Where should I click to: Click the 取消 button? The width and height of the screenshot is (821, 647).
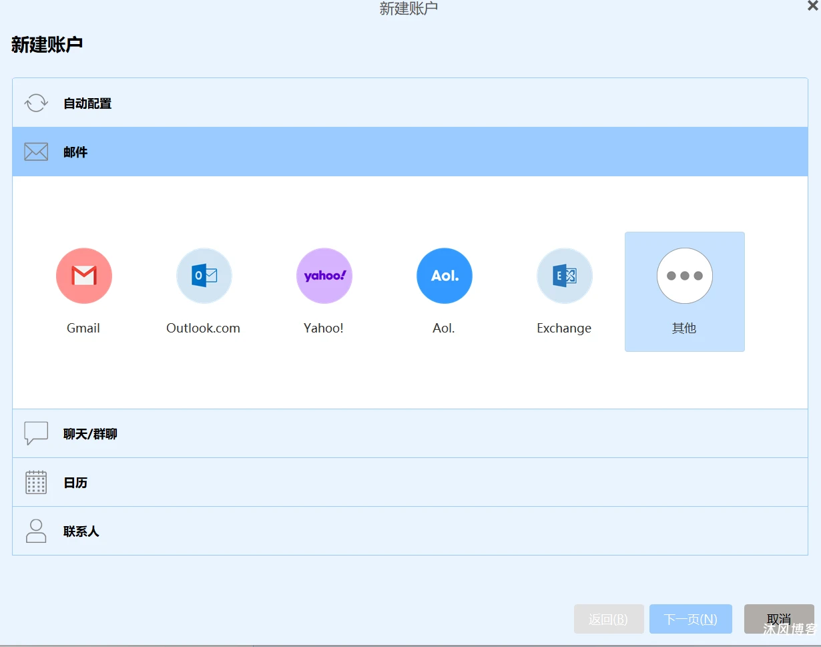click(779, 619)
